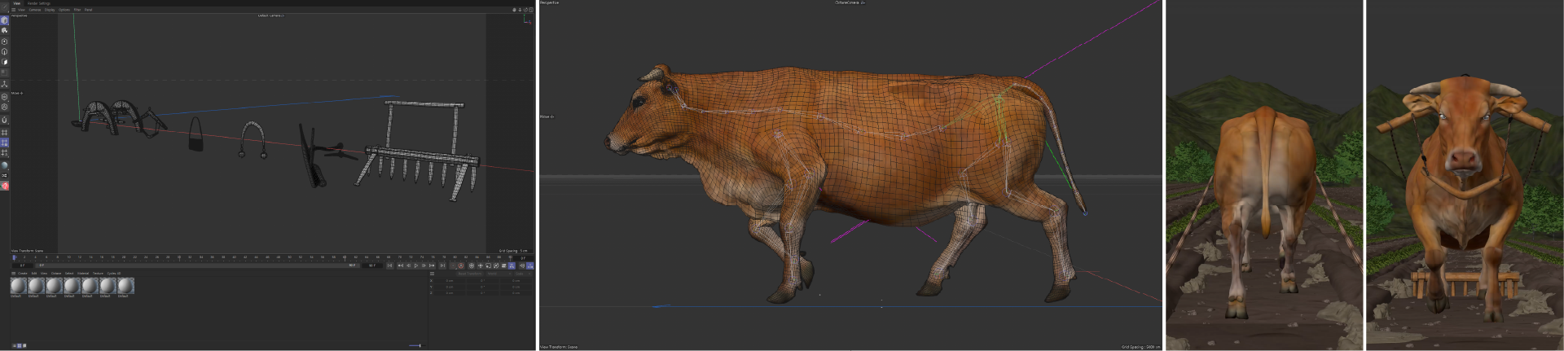
Task: Toggle the highlighted workplane lock icon
Action: (5, 142)
